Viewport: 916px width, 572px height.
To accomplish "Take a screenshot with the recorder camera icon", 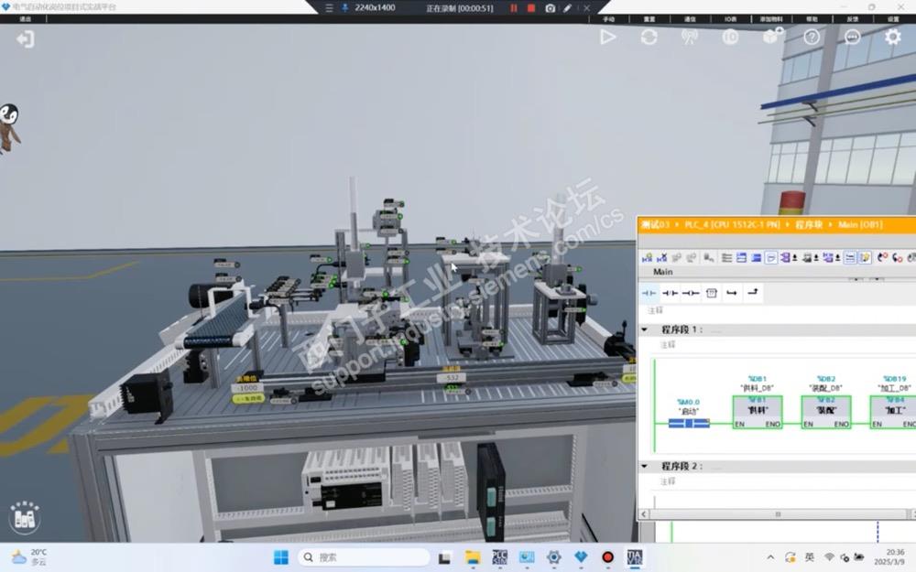I will coord(550,8).
